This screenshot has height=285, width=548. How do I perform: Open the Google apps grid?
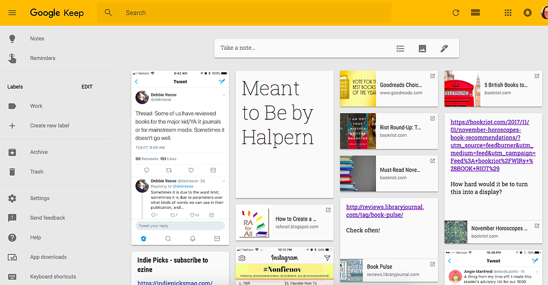pos(508,13)
